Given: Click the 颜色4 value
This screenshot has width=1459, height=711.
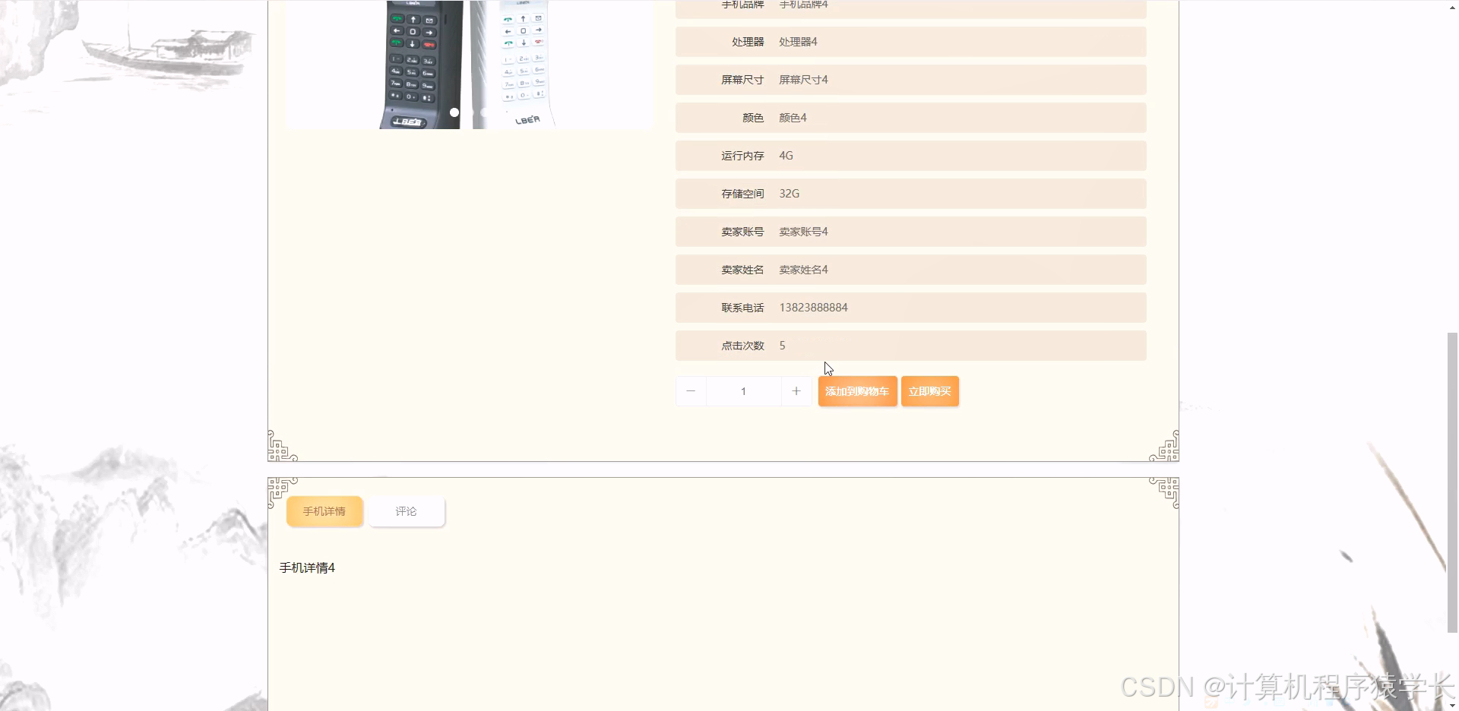Looking at the screenshot, I should click(x=793, y=118).
